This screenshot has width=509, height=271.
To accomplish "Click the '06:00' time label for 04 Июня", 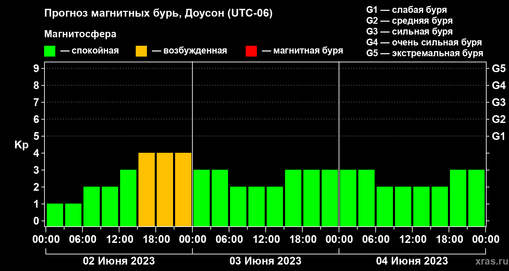I will coord(376,239).
